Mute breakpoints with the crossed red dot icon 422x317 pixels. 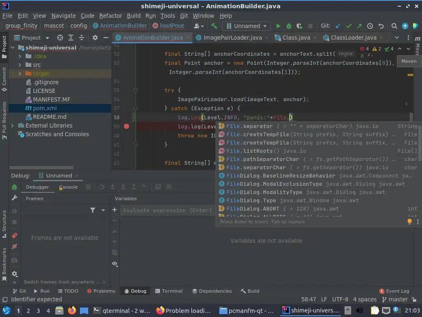point(14,246)
